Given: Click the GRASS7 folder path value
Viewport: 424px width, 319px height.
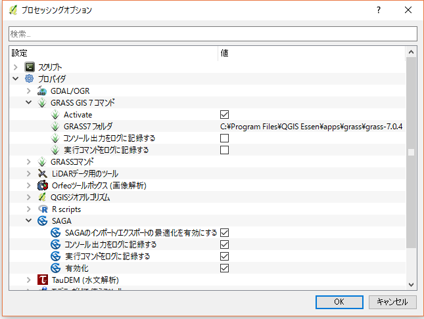Looking at the screenshot, I should click(311, 127).
